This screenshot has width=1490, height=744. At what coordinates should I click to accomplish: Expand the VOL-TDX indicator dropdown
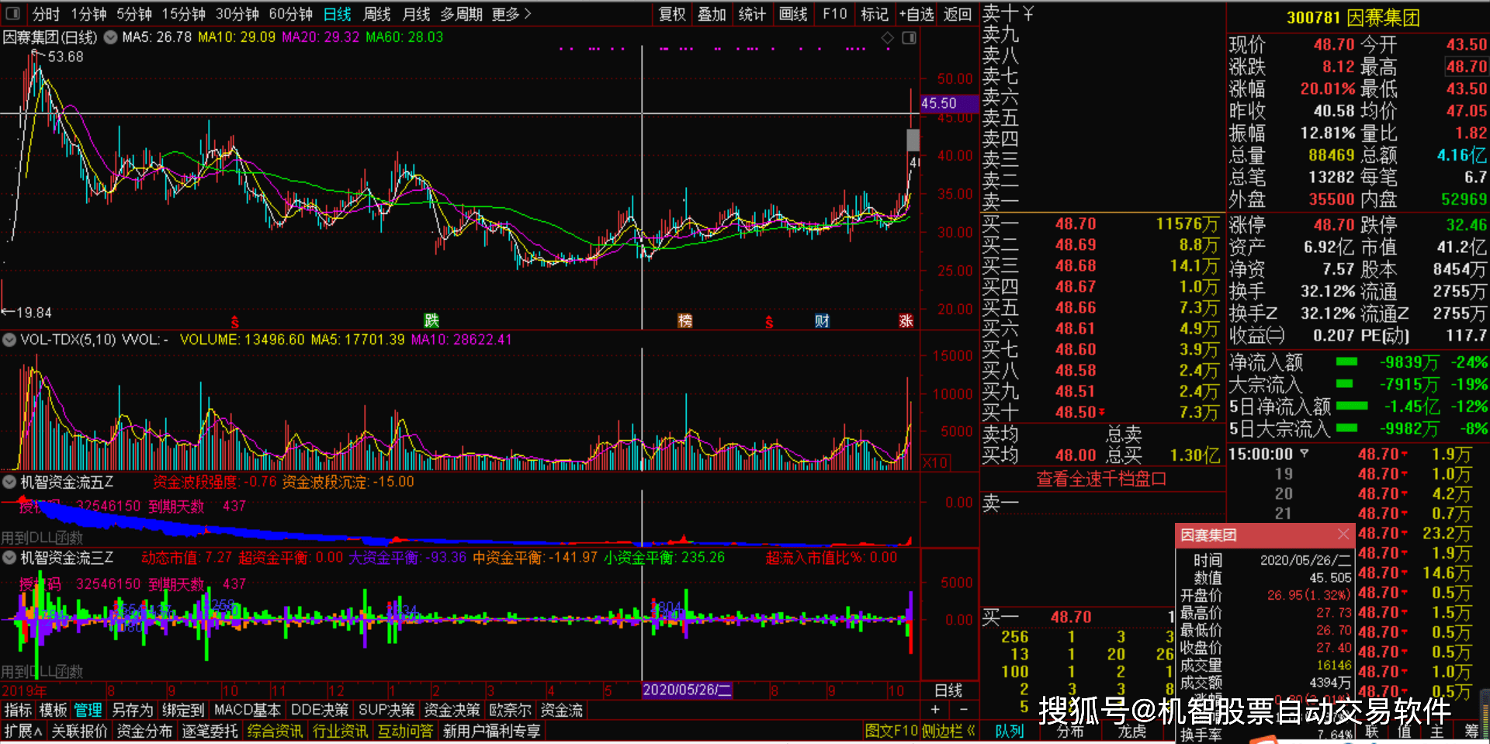click(x=9, y=340)
